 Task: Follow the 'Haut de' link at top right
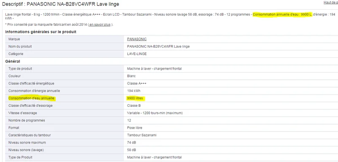point(331,3)
